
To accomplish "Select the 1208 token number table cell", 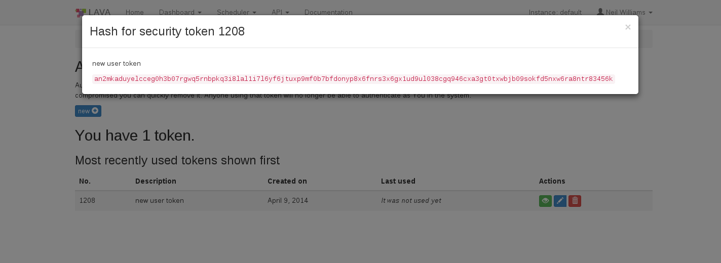I will pyautogui.click(x=87, y=201).
